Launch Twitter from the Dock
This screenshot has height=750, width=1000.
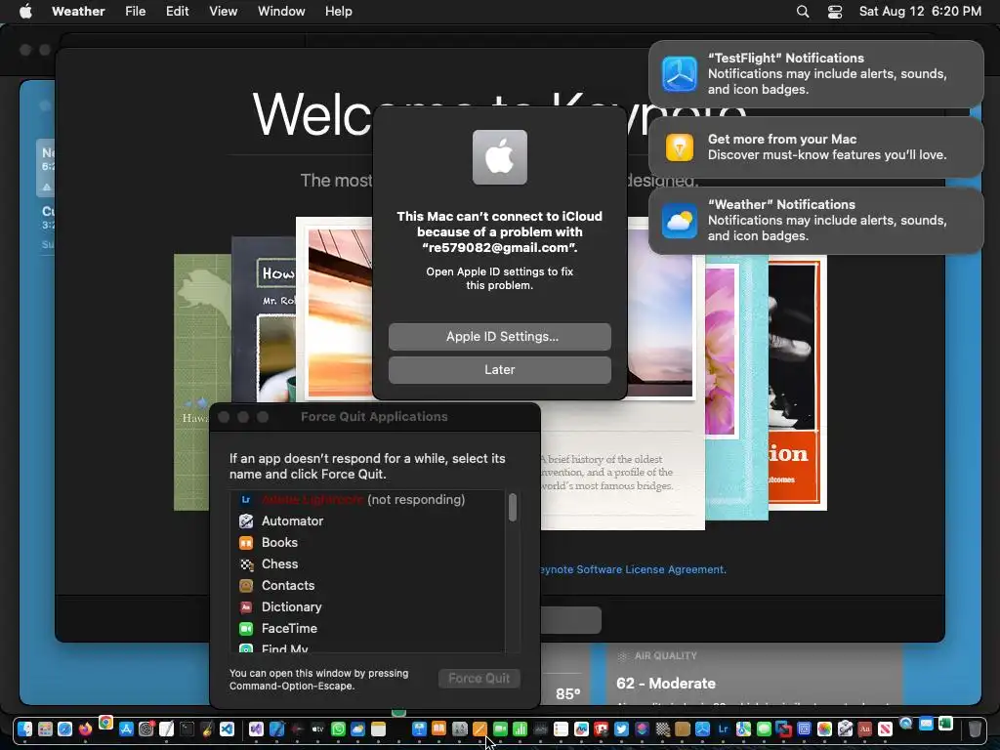(x=621, y=729)
